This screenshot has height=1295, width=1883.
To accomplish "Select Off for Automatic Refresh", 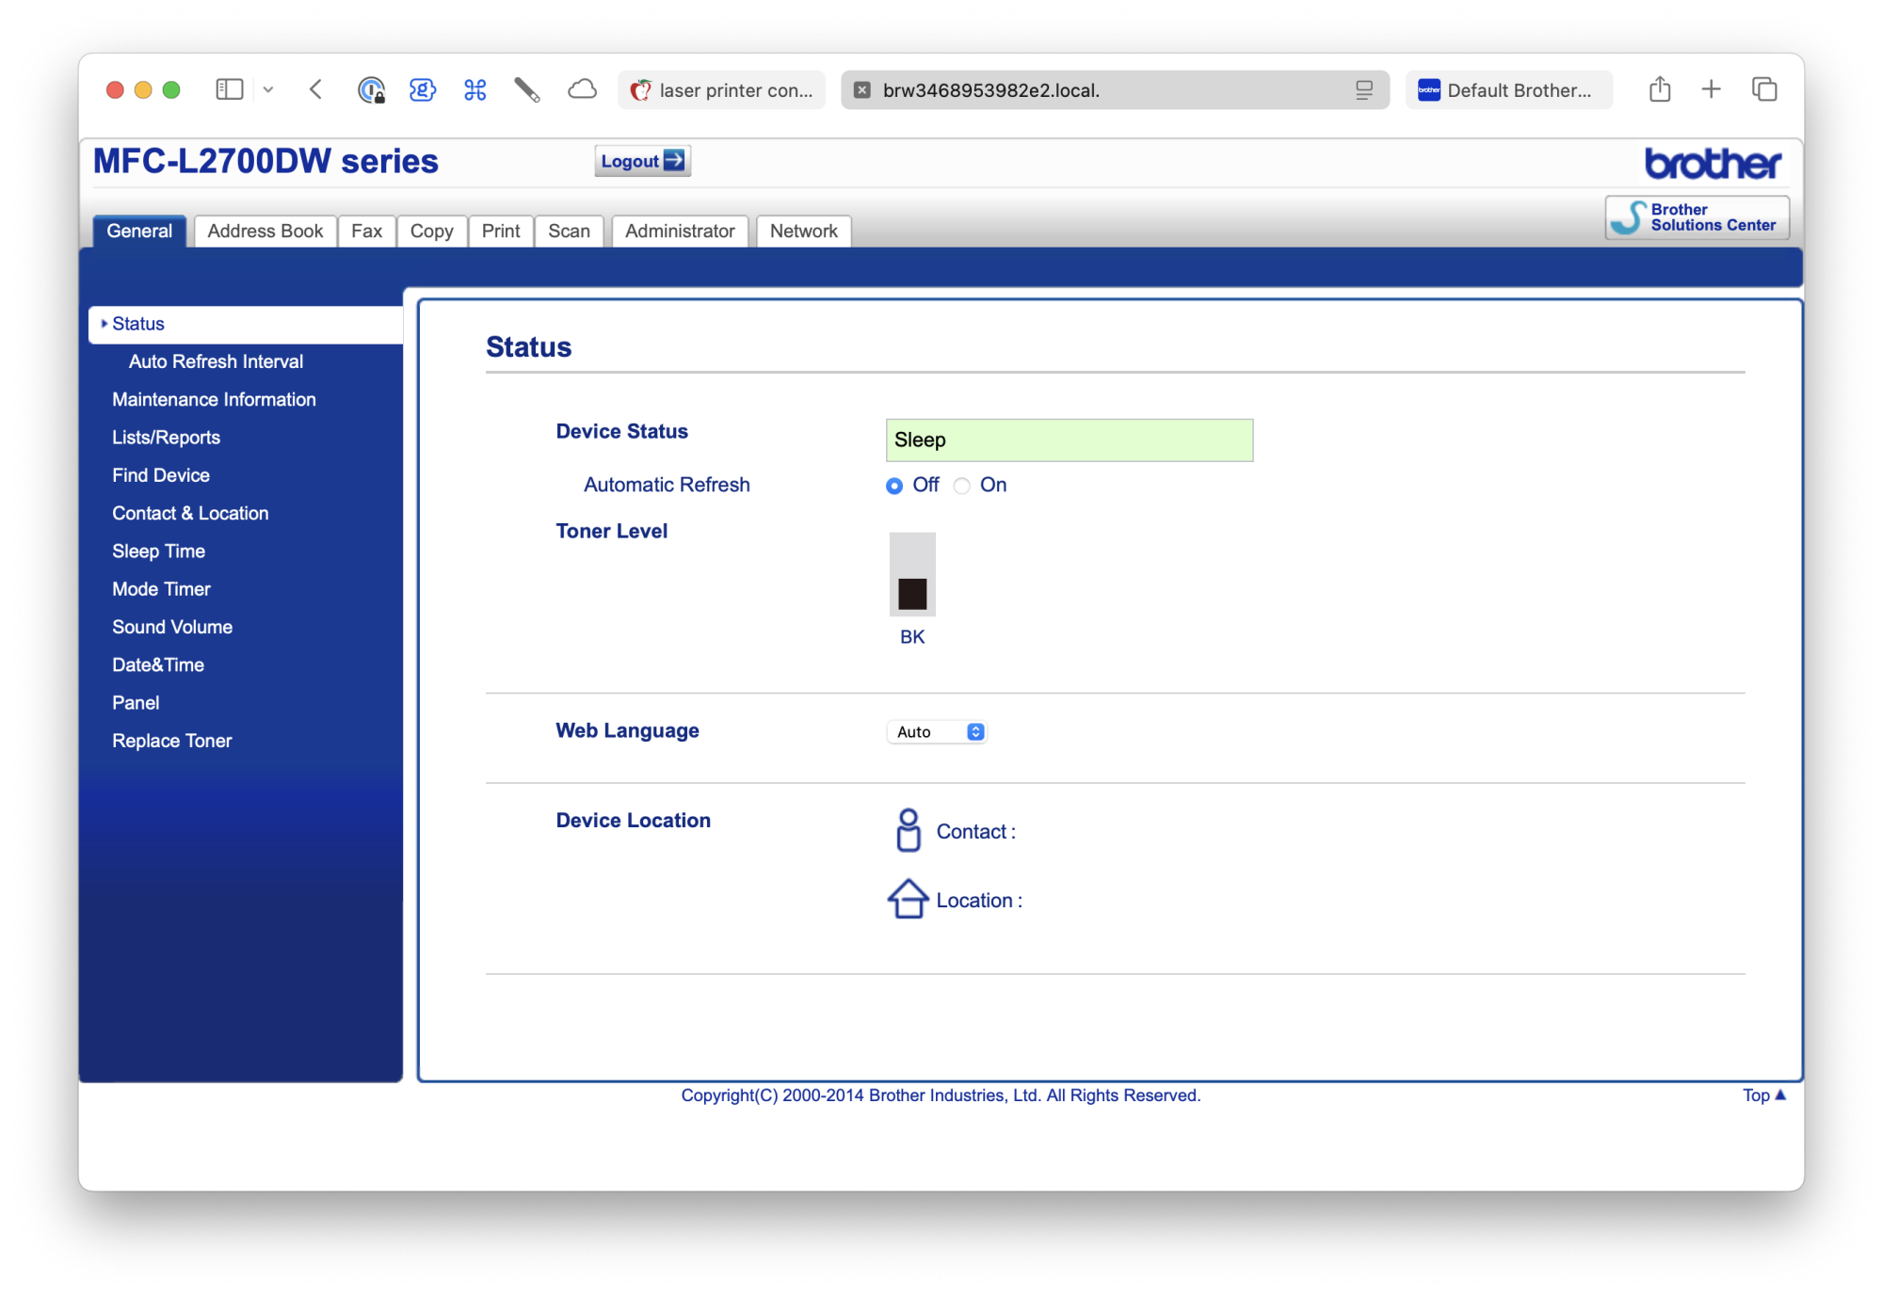I will (894, 486).
